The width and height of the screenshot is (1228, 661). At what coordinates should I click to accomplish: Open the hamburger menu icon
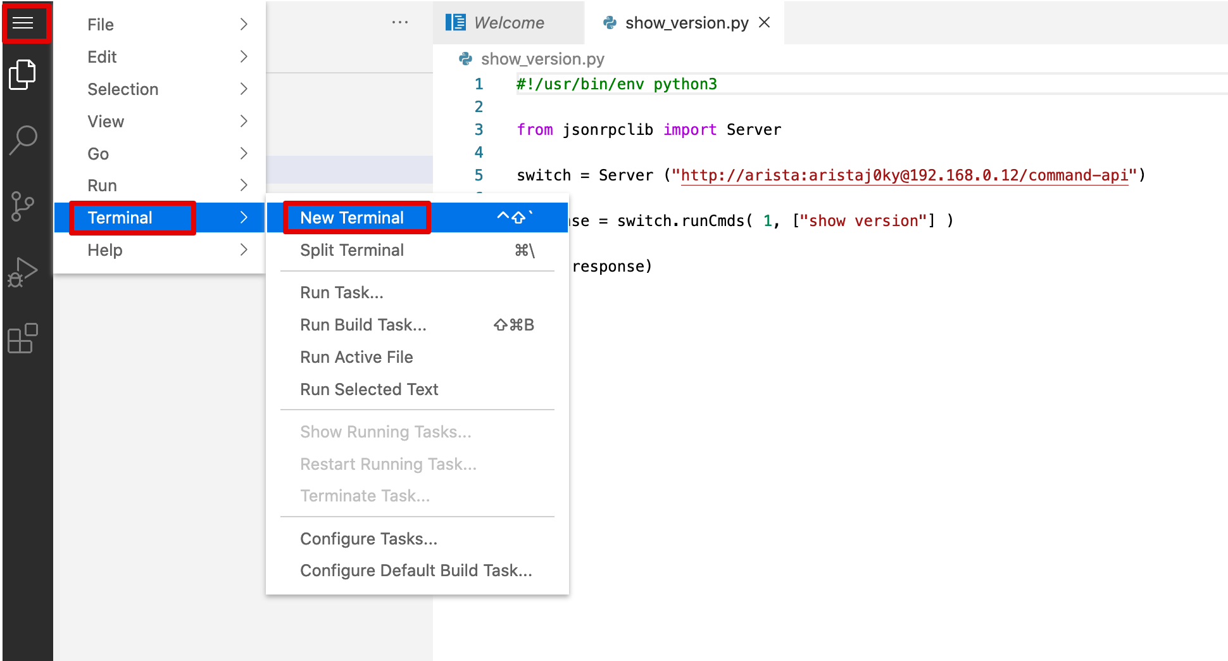[24, 23]
